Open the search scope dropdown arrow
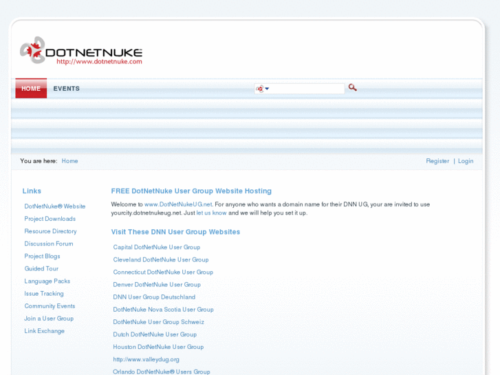 point(267,89)
